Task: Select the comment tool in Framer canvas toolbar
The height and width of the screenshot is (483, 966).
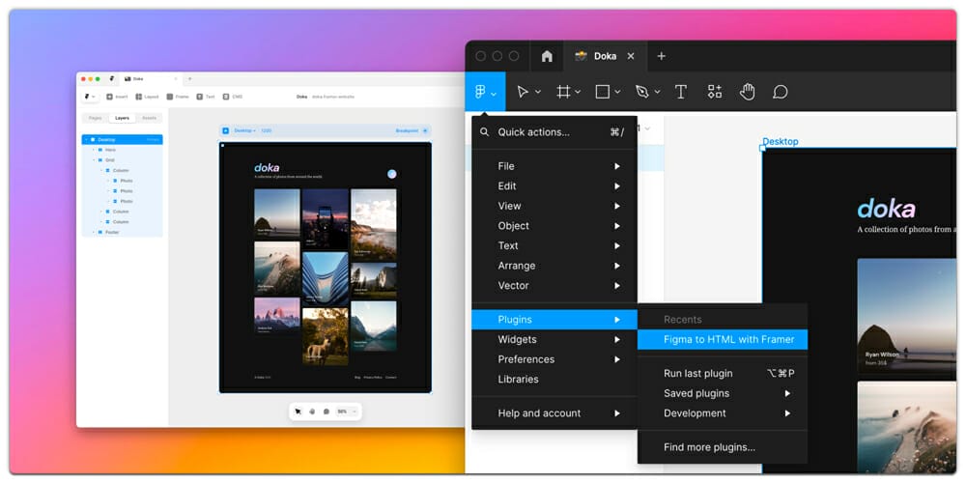Action: 327,412
